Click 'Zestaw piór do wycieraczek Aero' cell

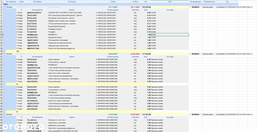click(x=60, y=43)
